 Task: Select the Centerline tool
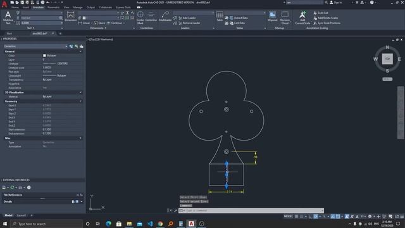pyautogui.click(x=151, y=16)
